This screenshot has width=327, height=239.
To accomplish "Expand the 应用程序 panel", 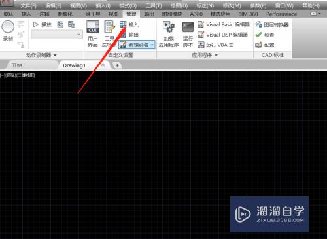I will pyautogui.click(x=205, y=55).
